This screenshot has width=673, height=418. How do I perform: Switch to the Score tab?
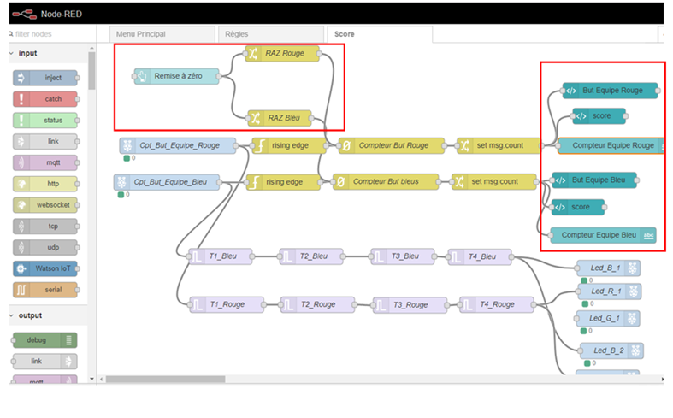coord(380,34)
